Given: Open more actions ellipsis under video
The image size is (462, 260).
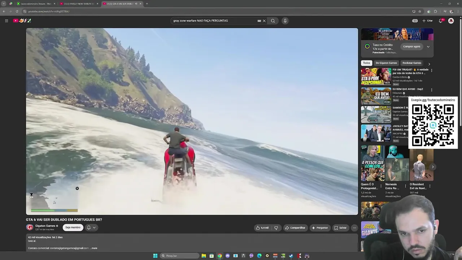Looking at the screenshot, I should click(354, 228).
